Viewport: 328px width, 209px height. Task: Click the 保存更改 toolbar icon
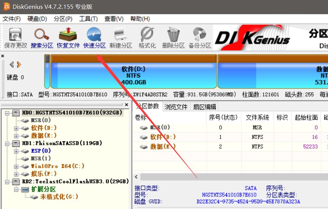pyautogui.click(x=16, y=38)
